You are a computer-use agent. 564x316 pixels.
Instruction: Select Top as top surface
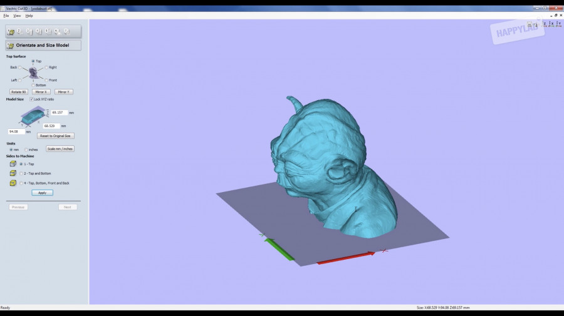click(x=33, y=61)
